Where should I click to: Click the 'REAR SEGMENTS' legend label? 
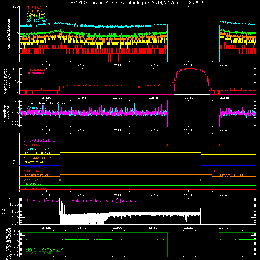tap(43, 253)
